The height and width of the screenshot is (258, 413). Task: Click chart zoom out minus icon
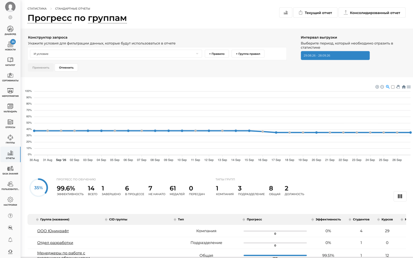[382, 87]
